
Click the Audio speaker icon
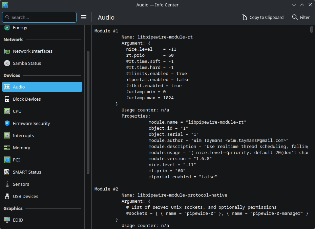(x=7, y=87)
